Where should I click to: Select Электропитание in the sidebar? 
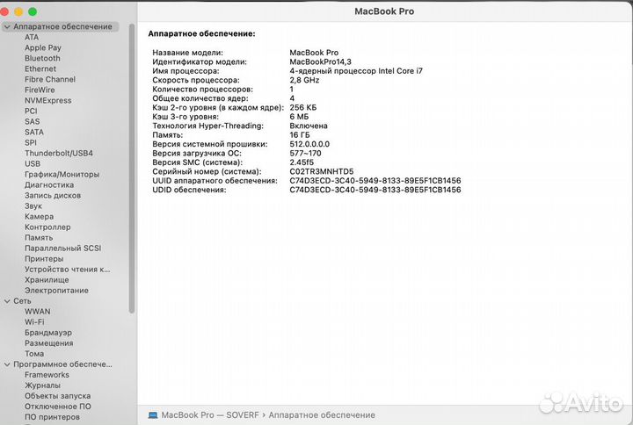[x=56, y=291]
